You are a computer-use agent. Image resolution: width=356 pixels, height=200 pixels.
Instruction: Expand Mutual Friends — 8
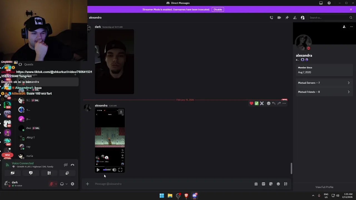point(324,92)
